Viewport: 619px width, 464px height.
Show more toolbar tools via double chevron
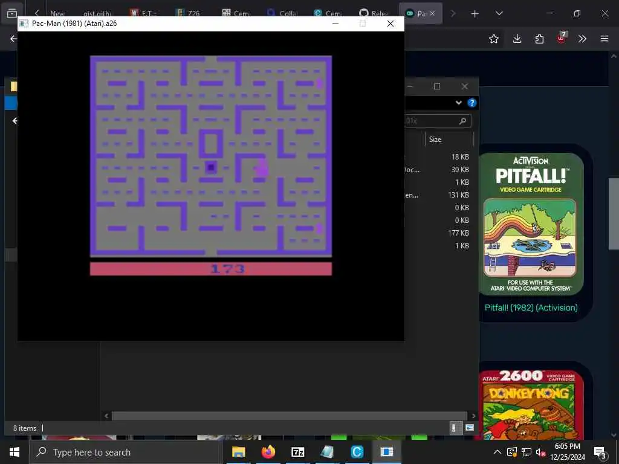pos(582,39)
